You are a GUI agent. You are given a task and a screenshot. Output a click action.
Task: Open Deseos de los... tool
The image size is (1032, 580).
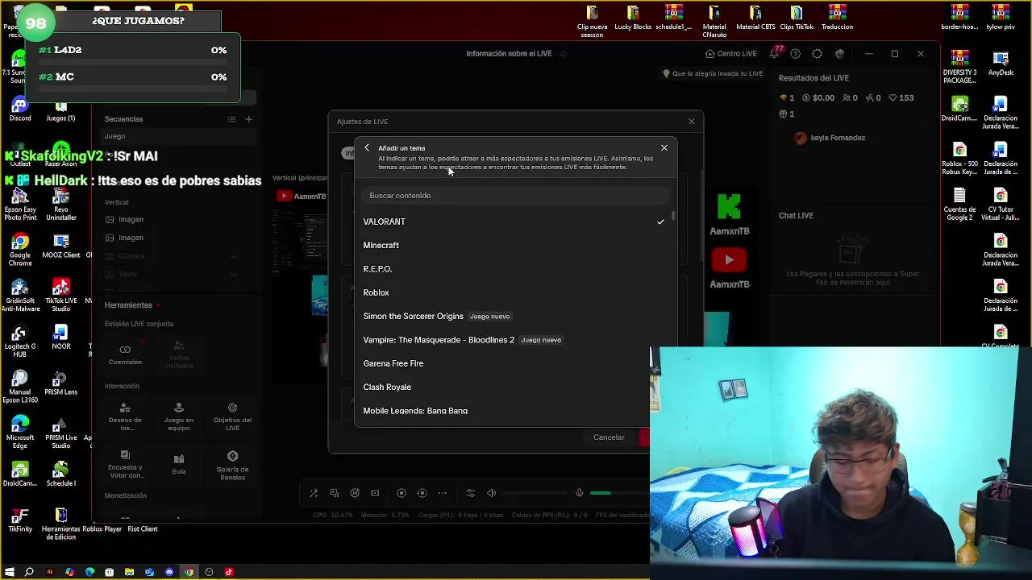point(125,417)
